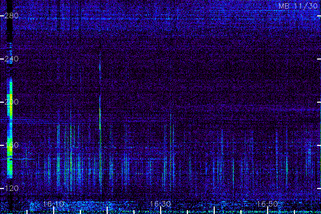Click the 16:50 time axis label
The image size is (321, 214).
pos(267,204)
